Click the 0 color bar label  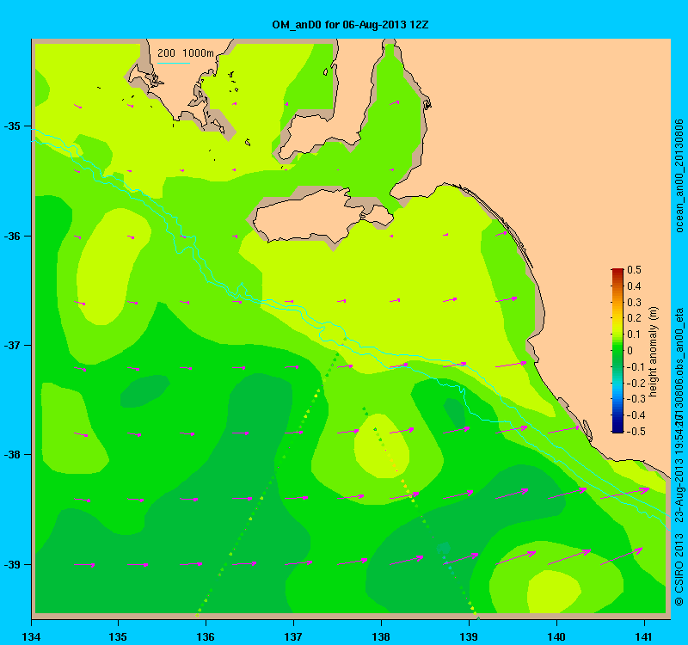point(630,351)
